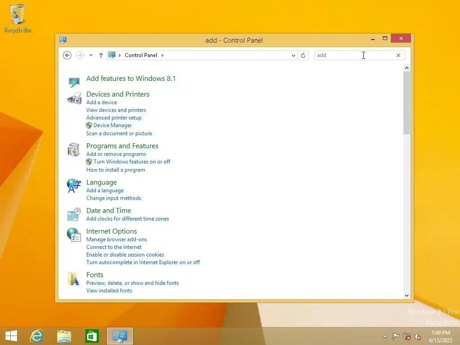The height and width of the screenshot is (345, 460).
Task: Click the Date and Time calendar icon
Action: pyautogui.click(x=74, y=214)
